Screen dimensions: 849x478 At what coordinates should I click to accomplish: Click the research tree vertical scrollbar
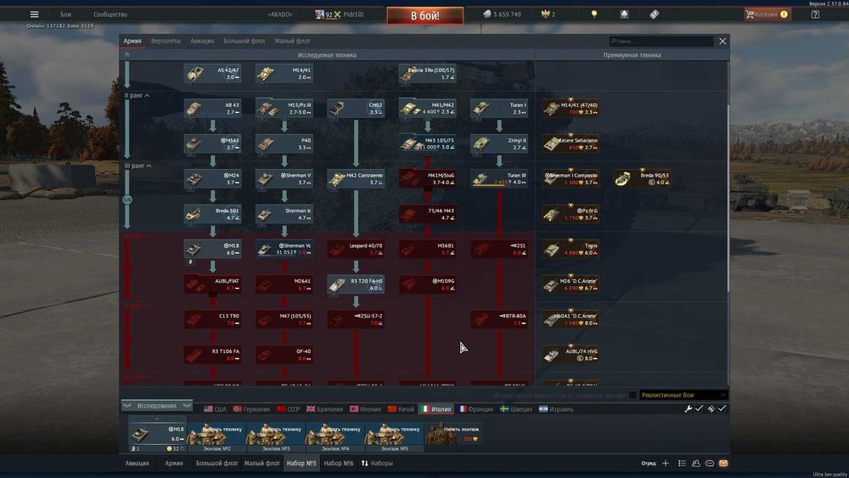[x=728, y=200]
